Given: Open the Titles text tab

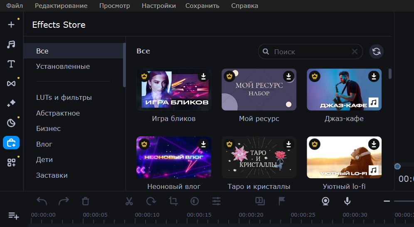Looking at the screenshot, I should pyautogui.click(x=11, y=64).
